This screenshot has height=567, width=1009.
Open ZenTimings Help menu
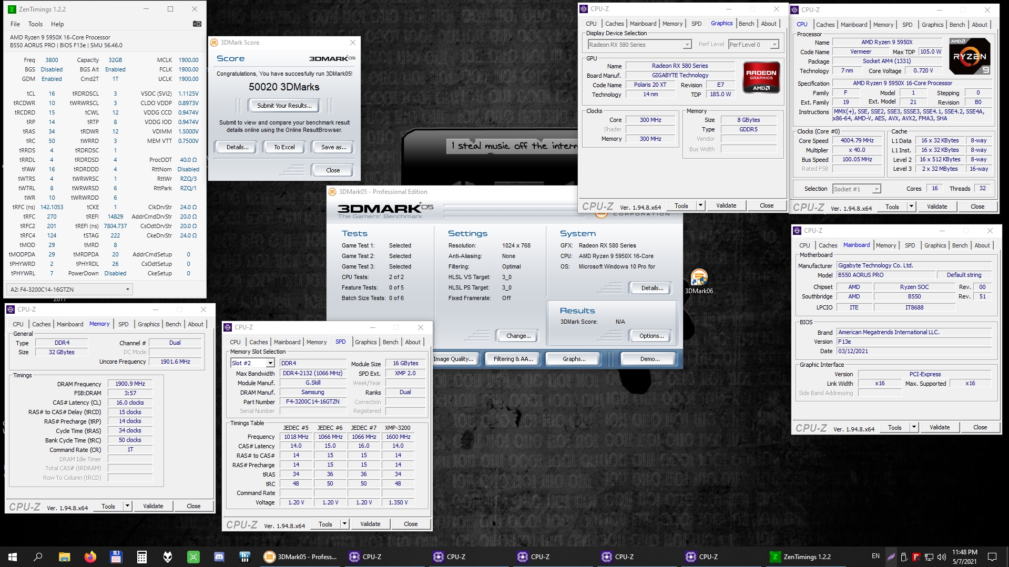(x=57, y=24)
